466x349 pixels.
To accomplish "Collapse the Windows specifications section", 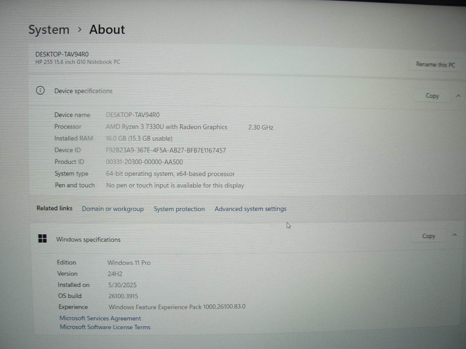I will 454,235.
